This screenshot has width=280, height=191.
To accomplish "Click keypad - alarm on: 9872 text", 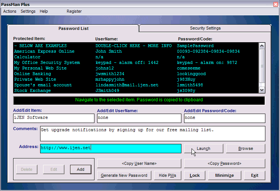I will (207, 63).
